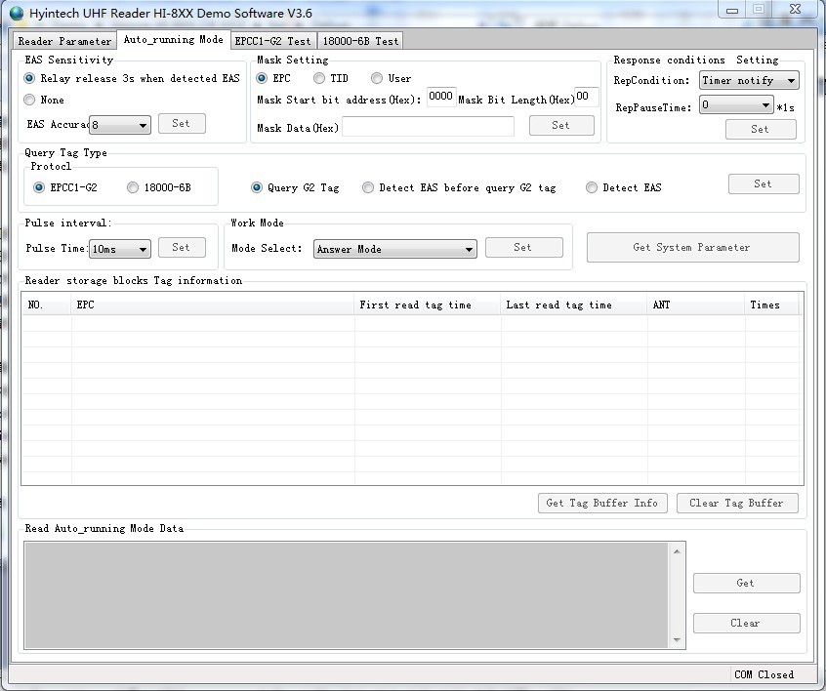The width and height of the screenshot is (826, 691).
Task: Click Clear Tag Buffer button
Action: 737,503
